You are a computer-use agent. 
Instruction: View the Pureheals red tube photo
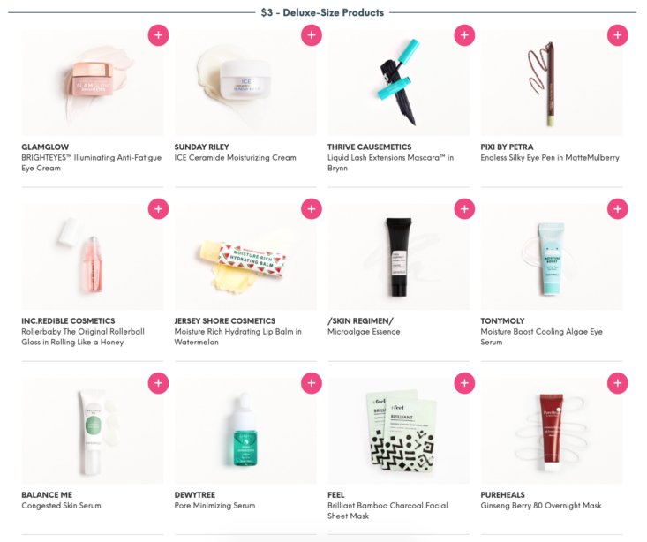[x=552, y=430]
